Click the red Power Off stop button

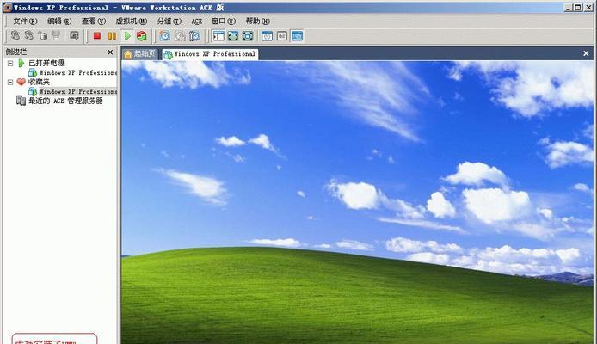[96, 36]
